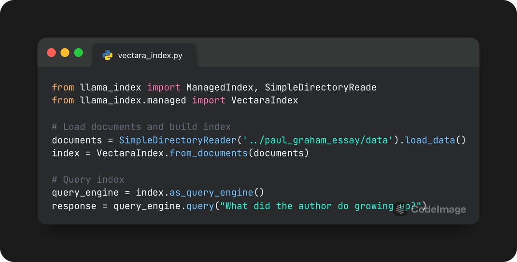The height and width of the screenshot is (262, 517).
Task: Select the vectara_index.py tab
Action: coord(144,56)
